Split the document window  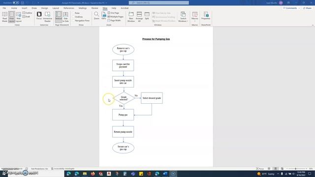(x=147, y=16)
